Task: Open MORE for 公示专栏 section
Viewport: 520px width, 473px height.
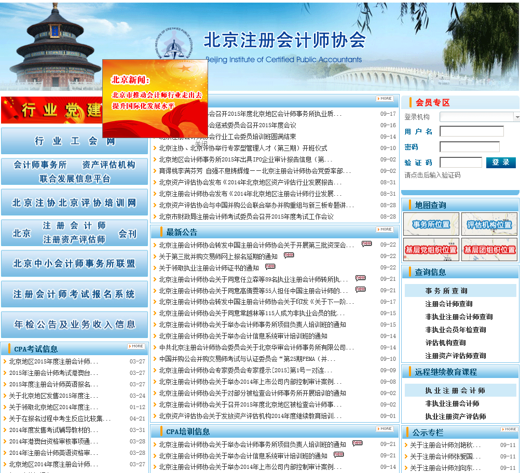Action: pyautogui.click(x=509, y=429)
